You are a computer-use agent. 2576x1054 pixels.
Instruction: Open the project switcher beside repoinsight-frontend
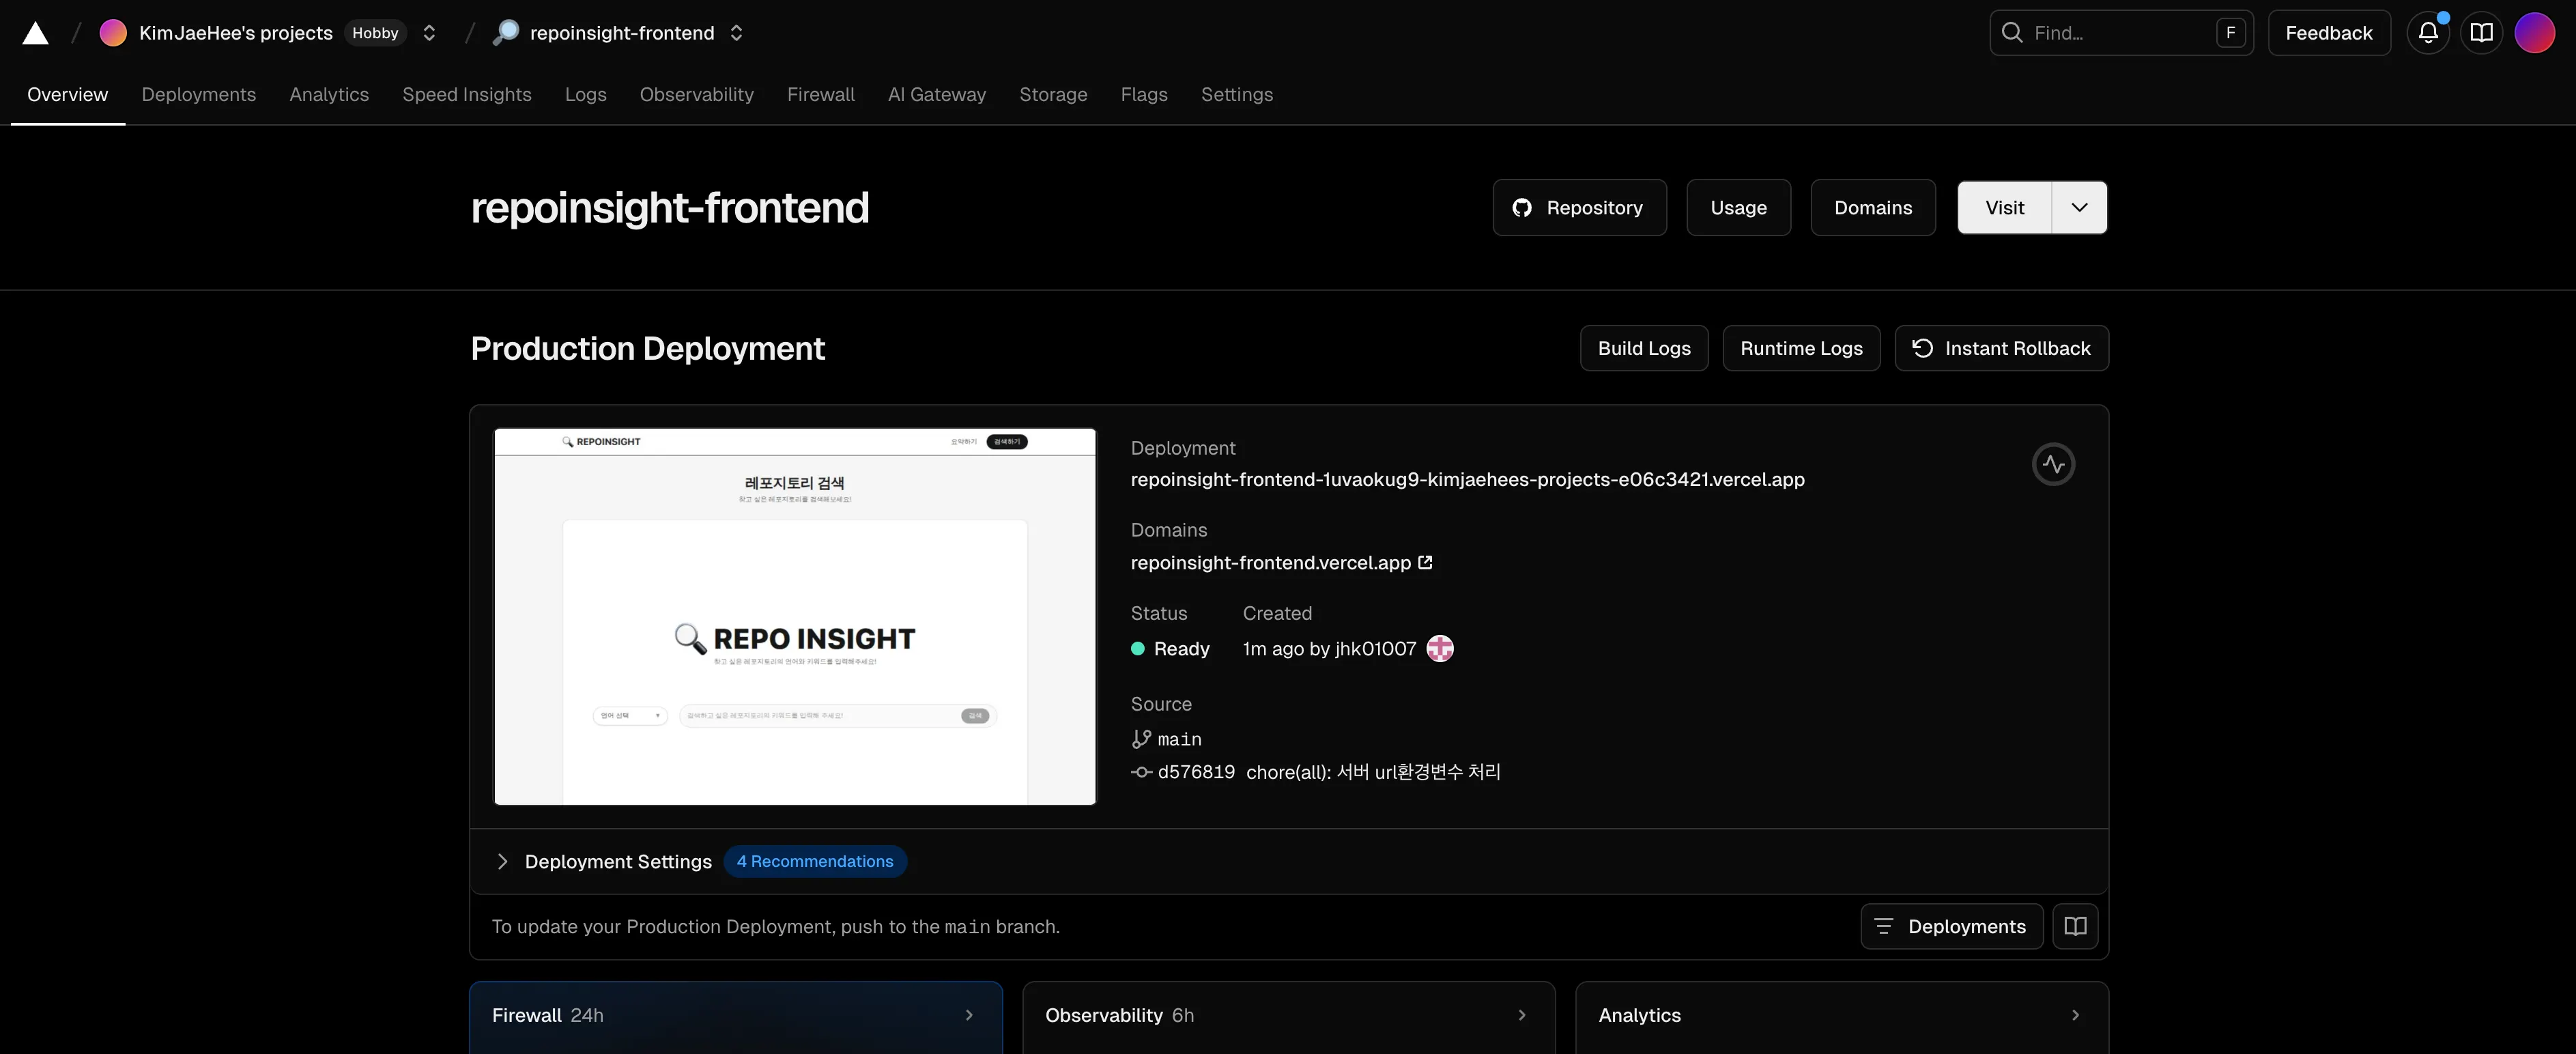(737, 33)
